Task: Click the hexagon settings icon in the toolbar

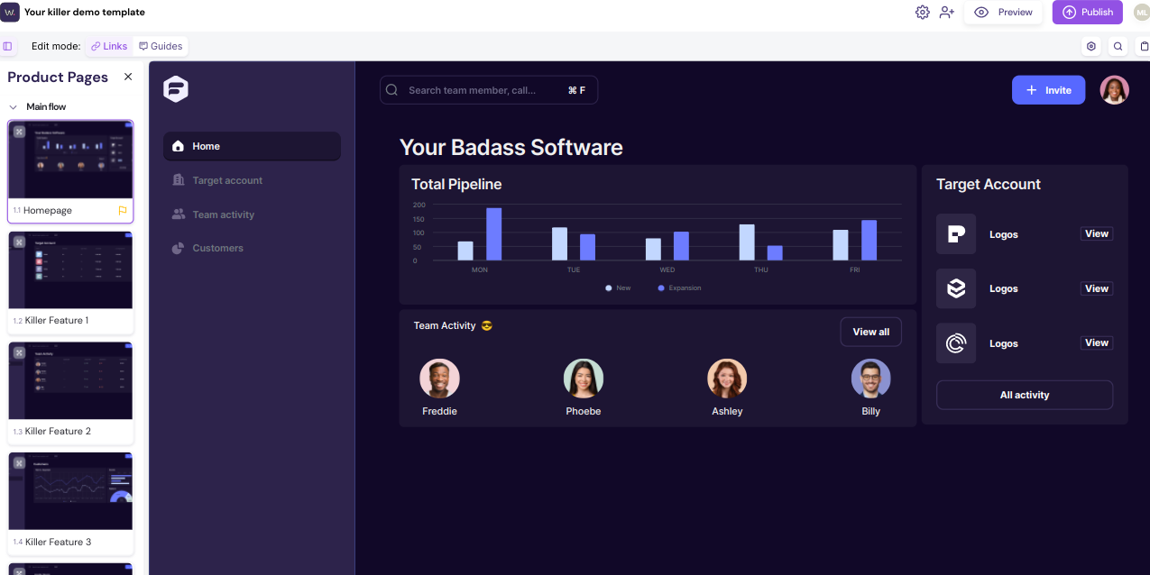Action: 1091,46
